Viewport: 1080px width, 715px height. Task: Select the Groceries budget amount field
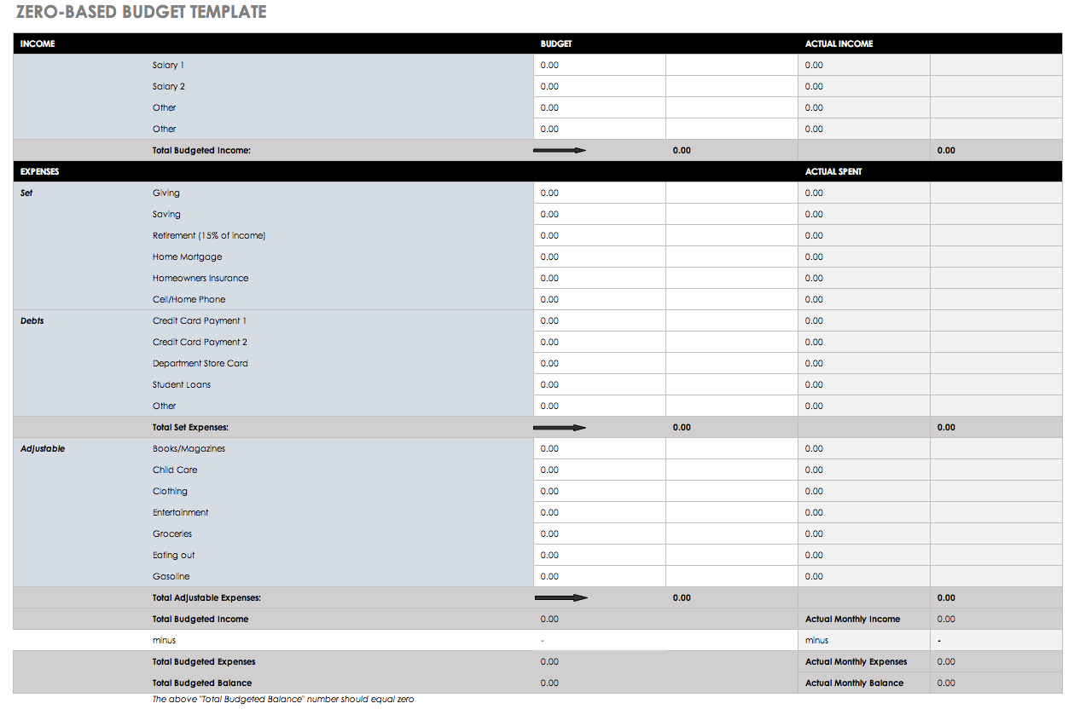(599, 533)
